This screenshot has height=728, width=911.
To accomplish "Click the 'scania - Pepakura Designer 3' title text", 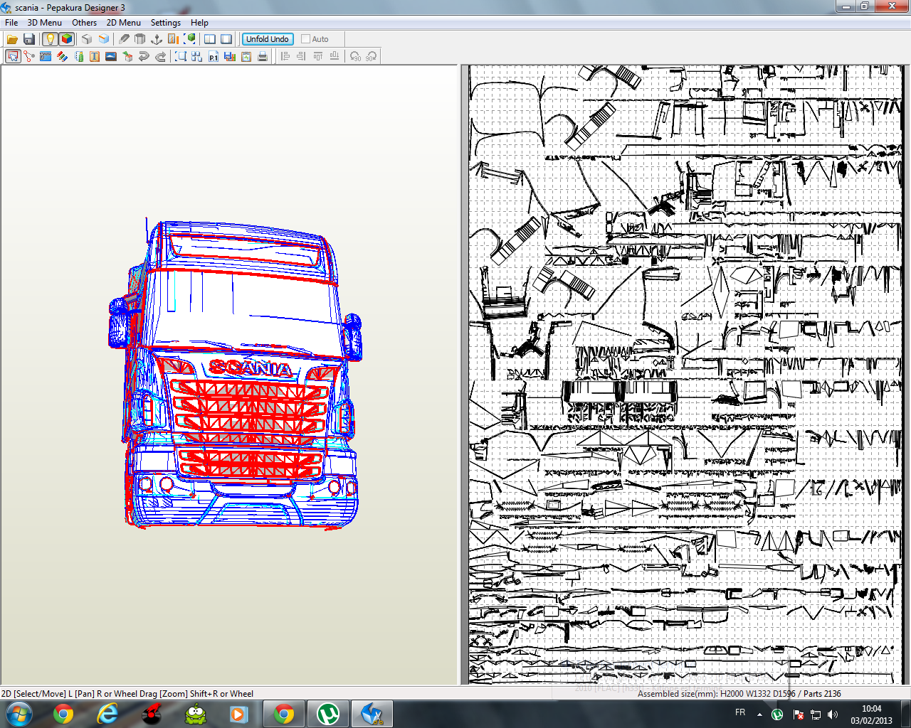I will (x=70, y=8).
